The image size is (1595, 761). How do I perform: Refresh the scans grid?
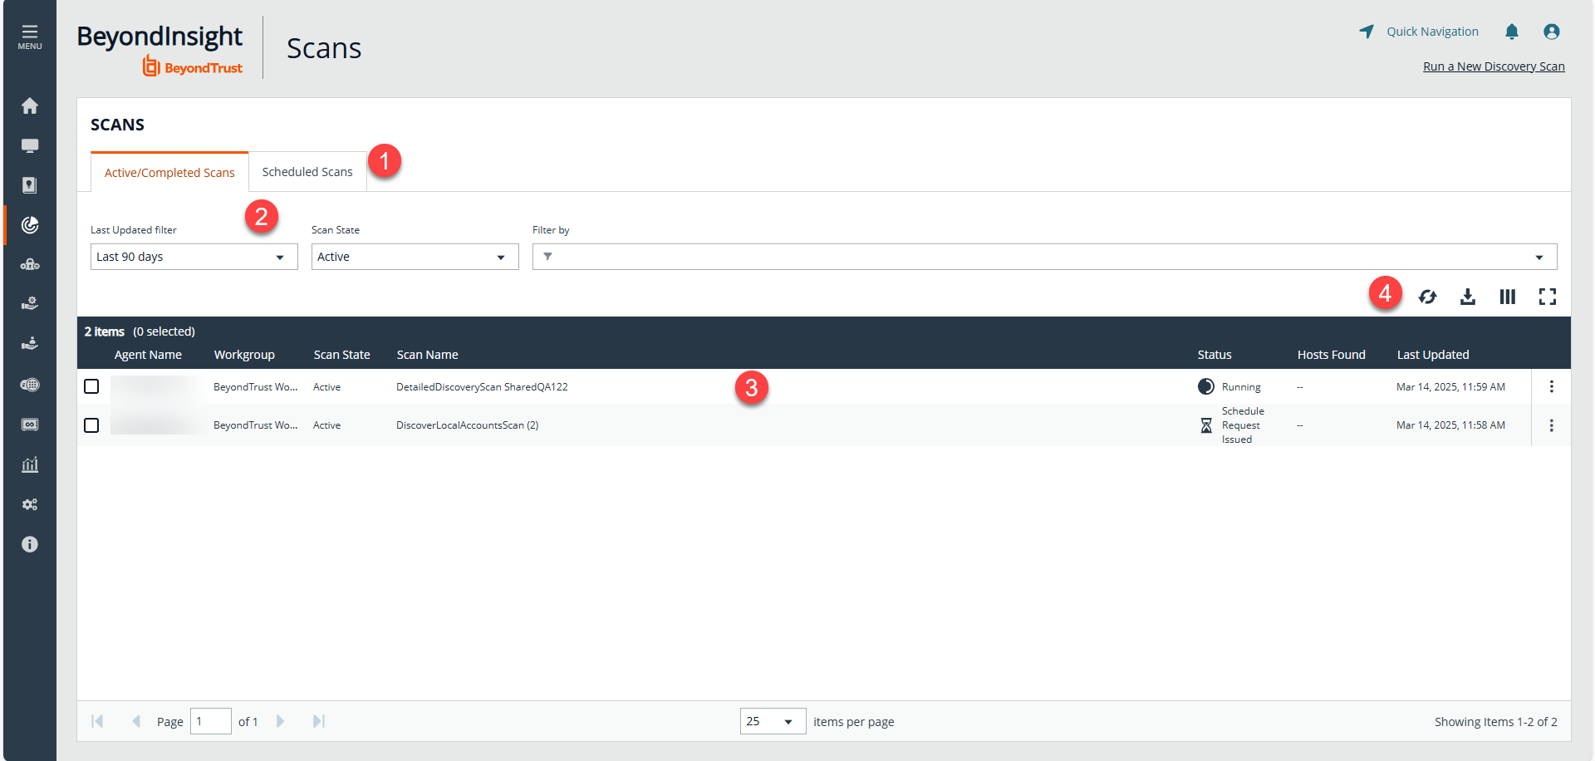tap(1428, 297)
